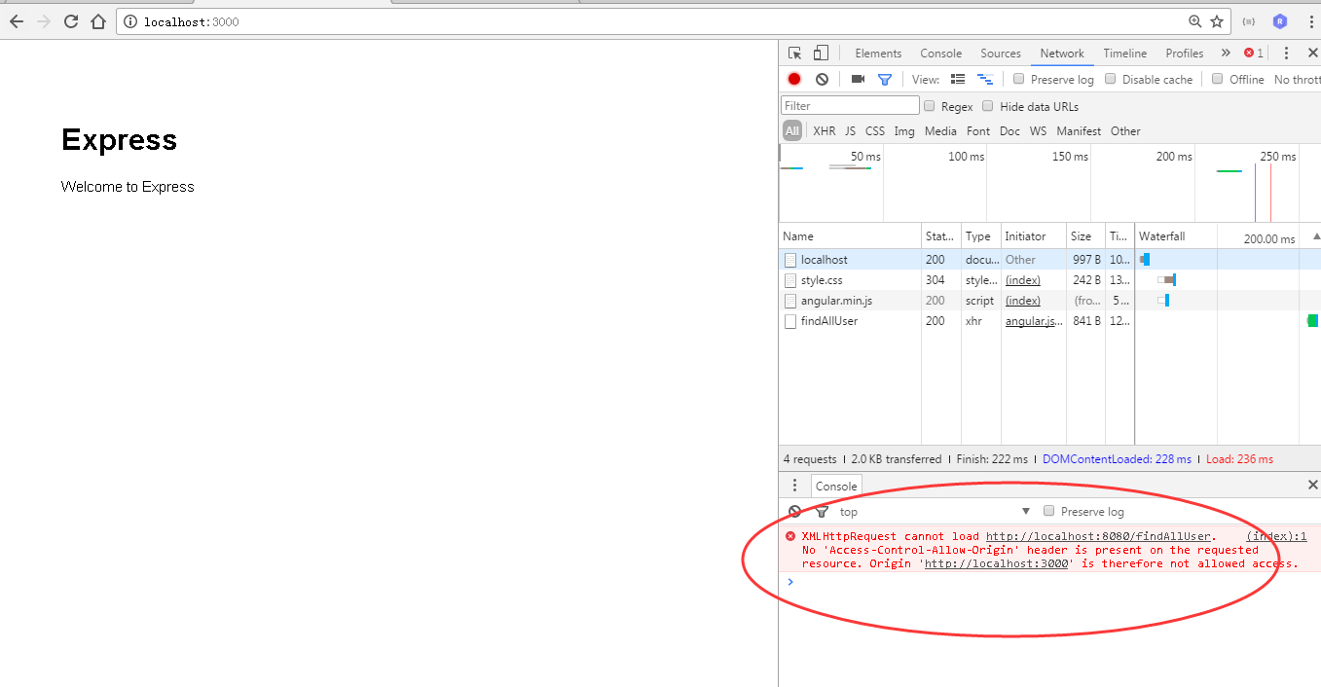
Task: Stop recording the network log
Action: (x=794, y=79)
